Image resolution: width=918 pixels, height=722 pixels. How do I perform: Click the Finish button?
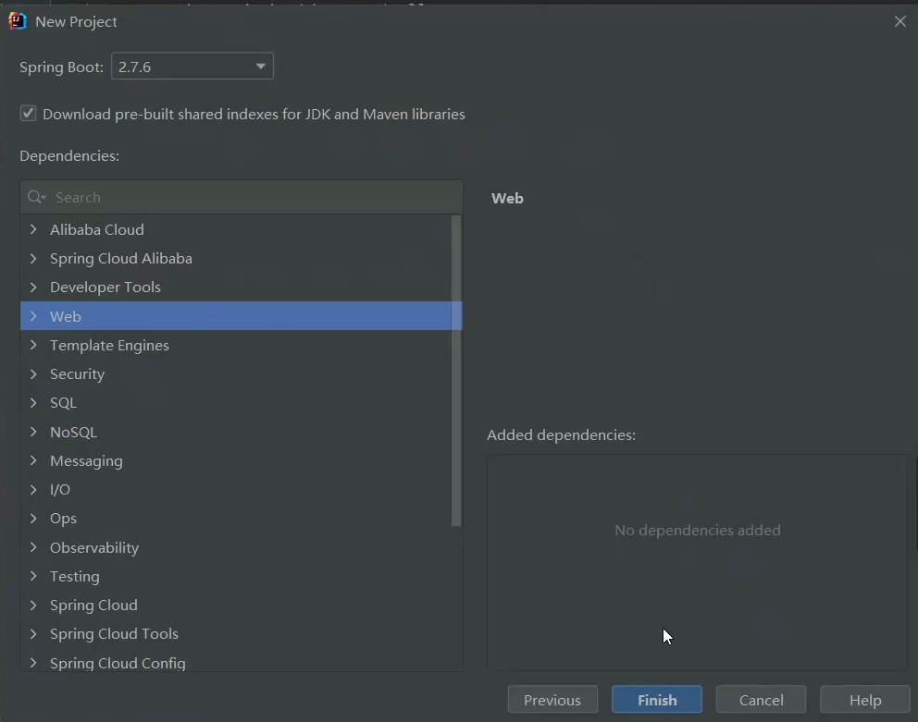click(x=657, y=700)
